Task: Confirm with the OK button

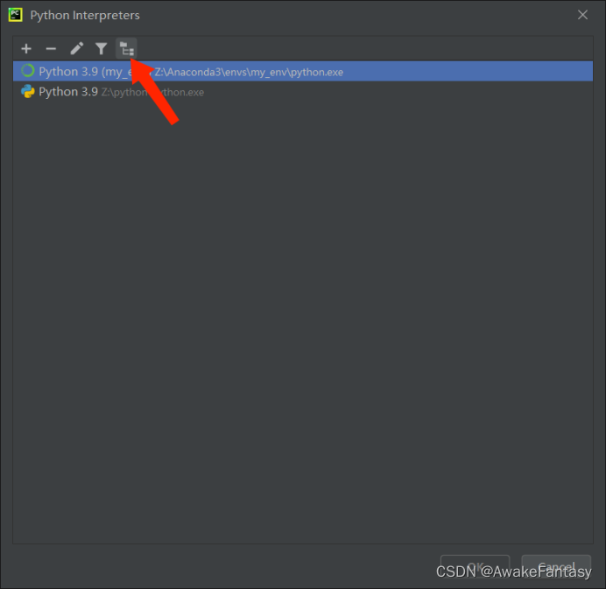Action: click(x=475, y=566)
